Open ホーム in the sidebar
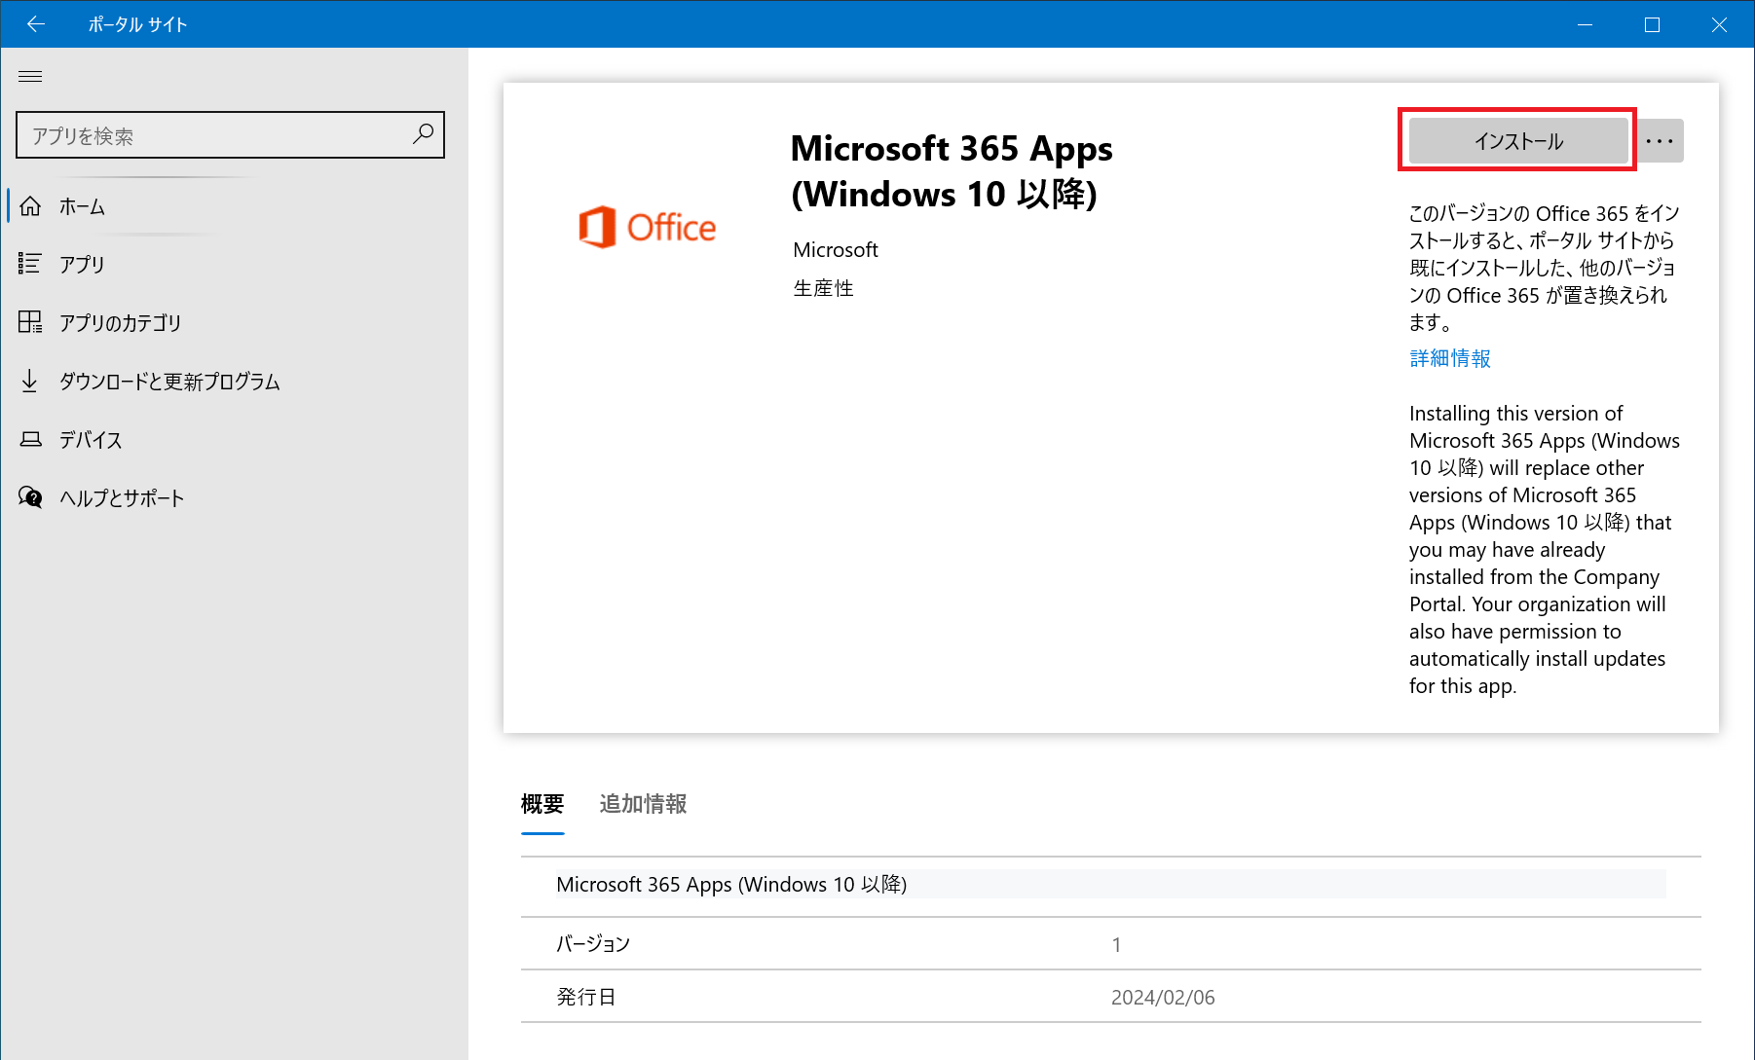The image size is (1755, 1060). 234,206
